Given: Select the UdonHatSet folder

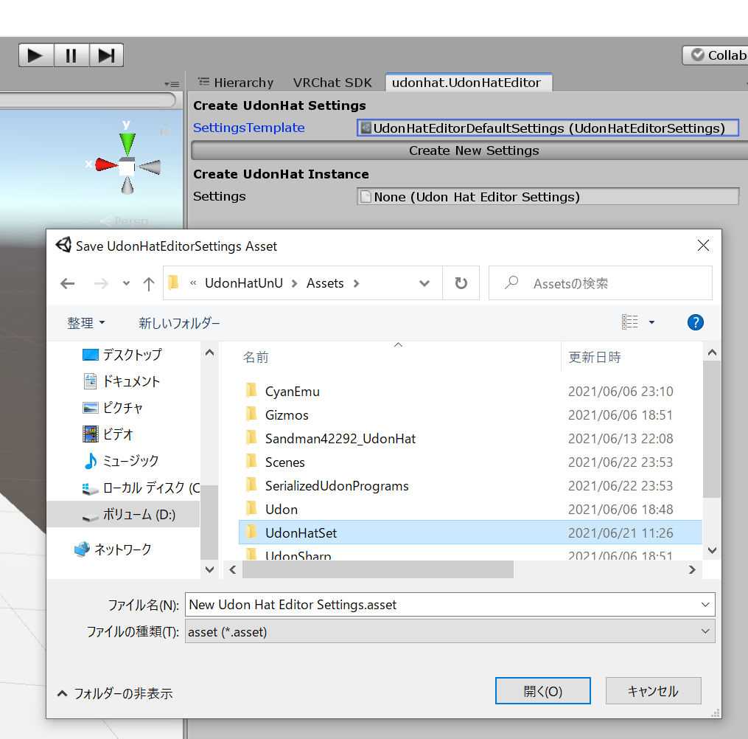Looking at the screenshot, I should pos(470,532).
